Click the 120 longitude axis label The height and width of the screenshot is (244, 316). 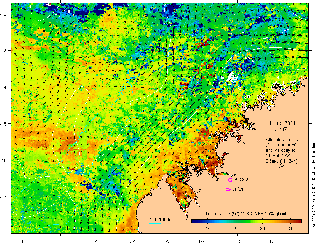pyautogui.click(x=60, y=241)
